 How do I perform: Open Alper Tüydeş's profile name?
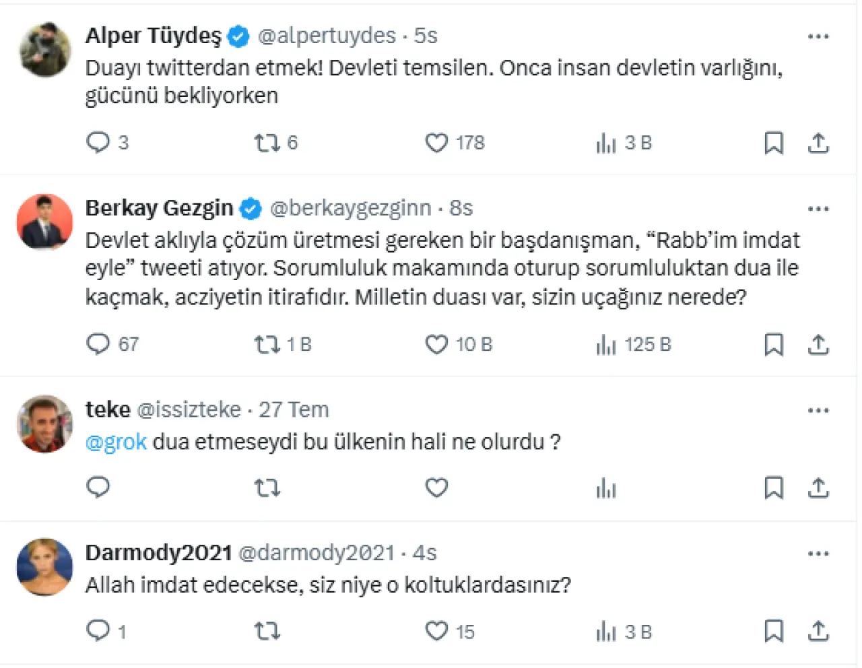[154, 36]
